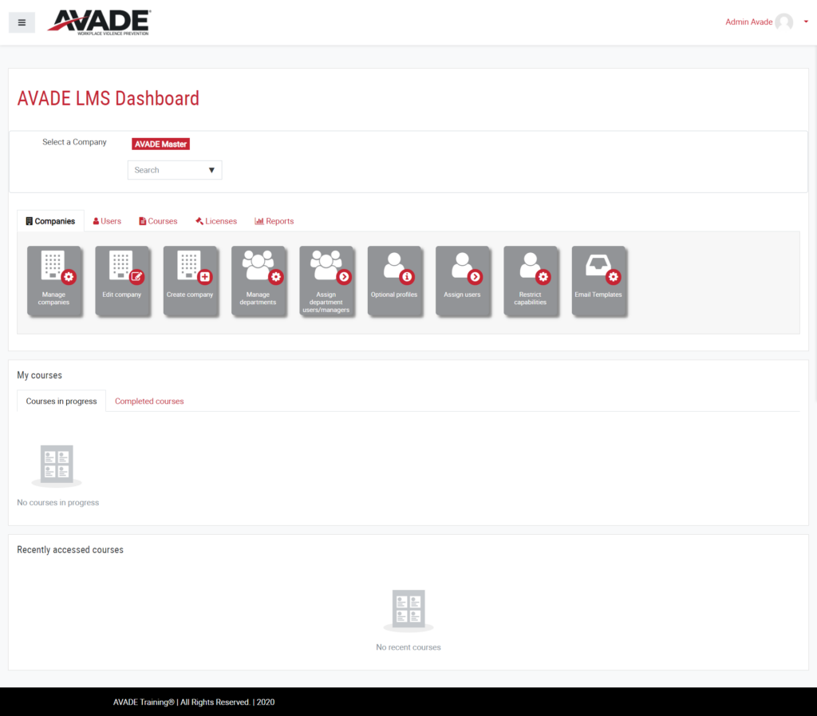
Task: Click the Admin Avade profile avatar
Action: click(783, 22)
